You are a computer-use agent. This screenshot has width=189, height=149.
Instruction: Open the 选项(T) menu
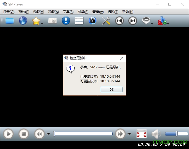point(113,12)
